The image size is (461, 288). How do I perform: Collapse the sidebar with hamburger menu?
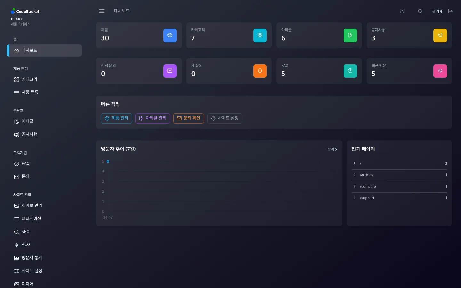coord(101,11)
